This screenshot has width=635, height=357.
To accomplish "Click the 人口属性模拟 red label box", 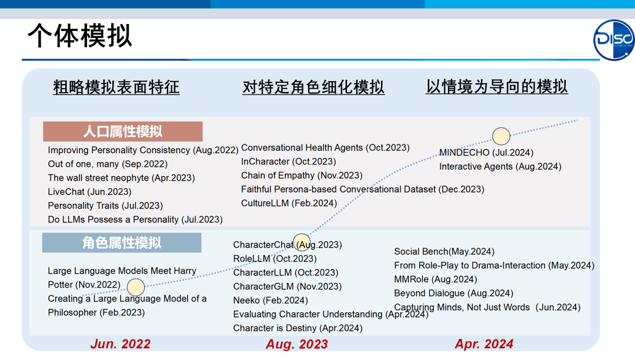I will click(x=123, y=132).
